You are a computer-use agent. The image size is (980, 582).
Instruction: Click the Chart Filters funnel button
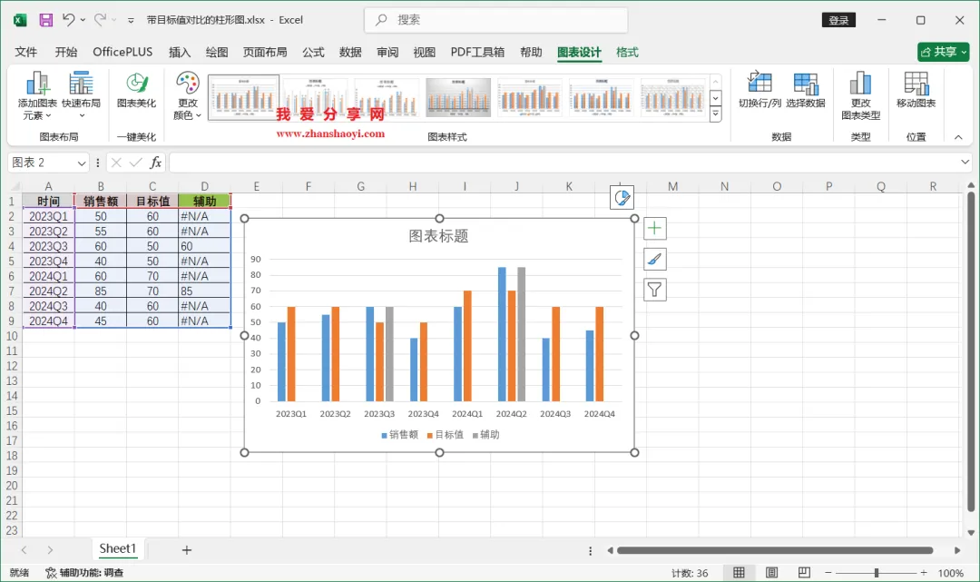[x=654, y=290]
